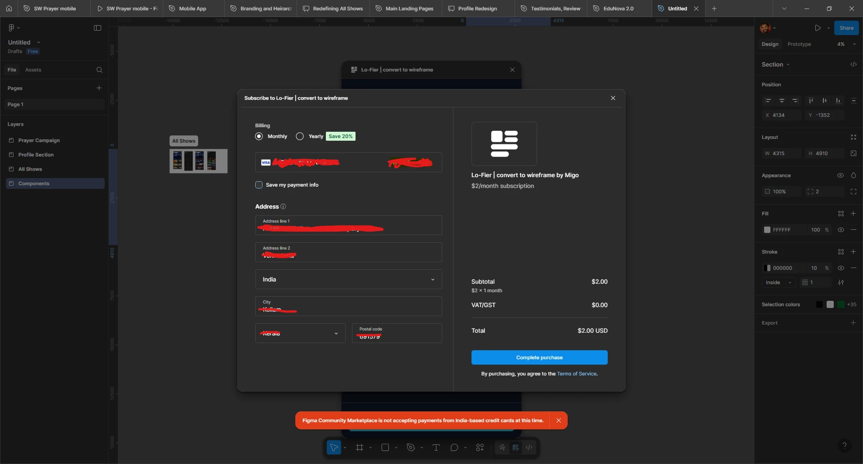Toggle the resize to fit icon in Layout
This screenshot has width=863, height=464.
[853, 137]
